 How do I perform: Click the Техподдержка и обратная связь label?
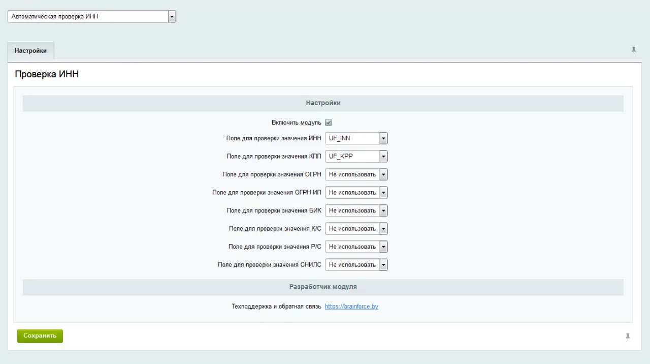pos(276,307)
